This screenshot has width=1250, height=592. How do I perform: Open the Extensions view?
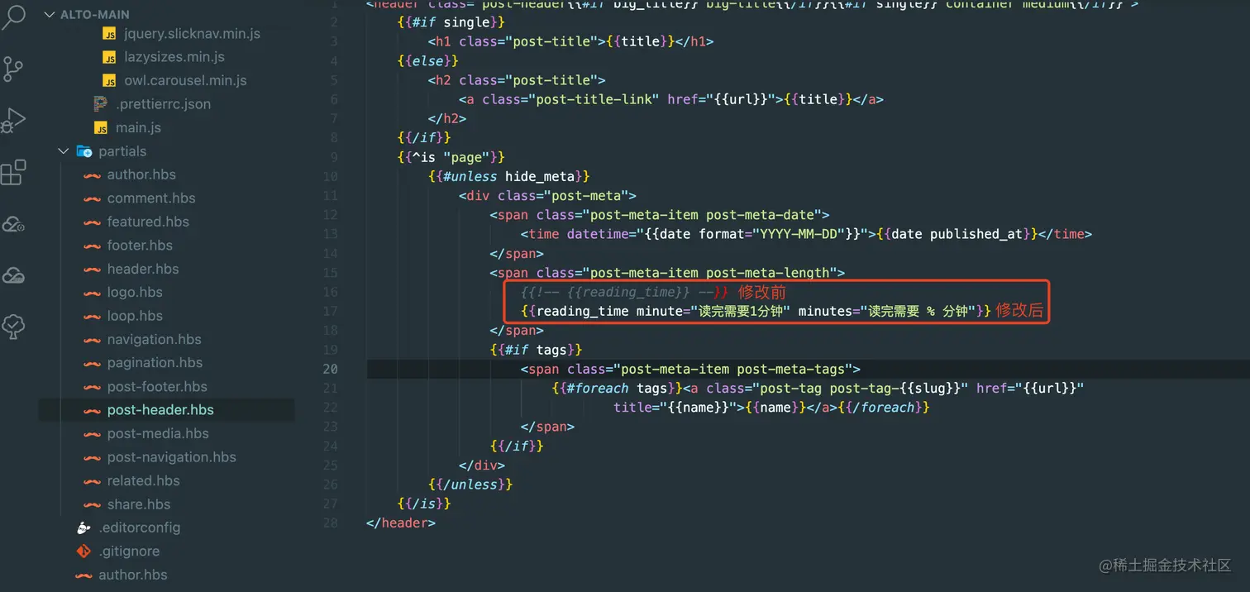click(13, 172)
